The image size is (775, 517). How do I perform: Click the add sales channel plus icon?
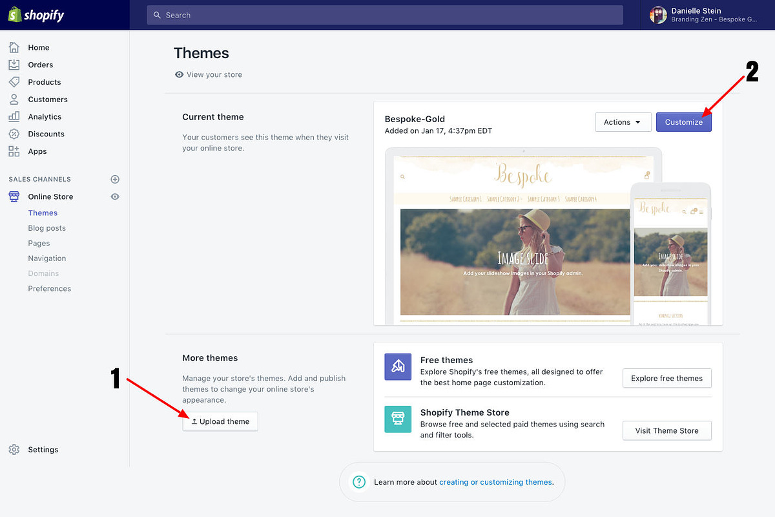114,179
